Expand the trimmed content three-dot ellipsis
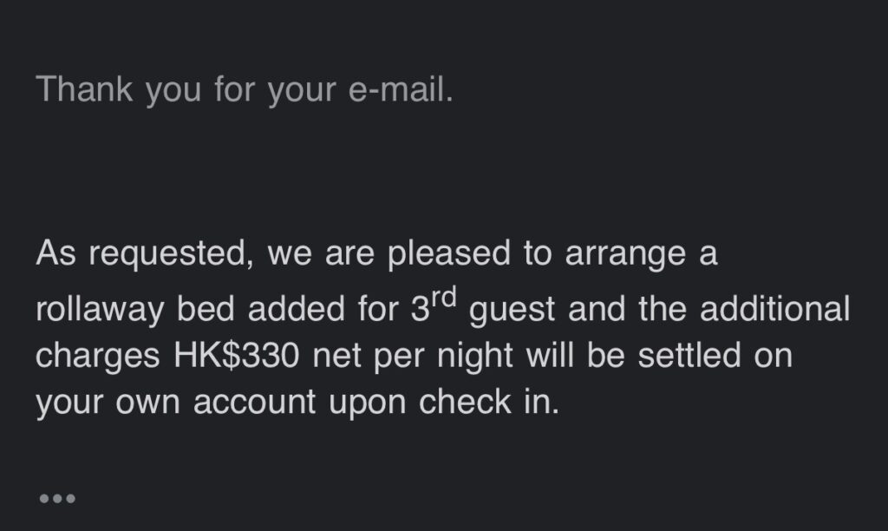Image resolution: width=888 pixels, height=531 pixels. 57,499
